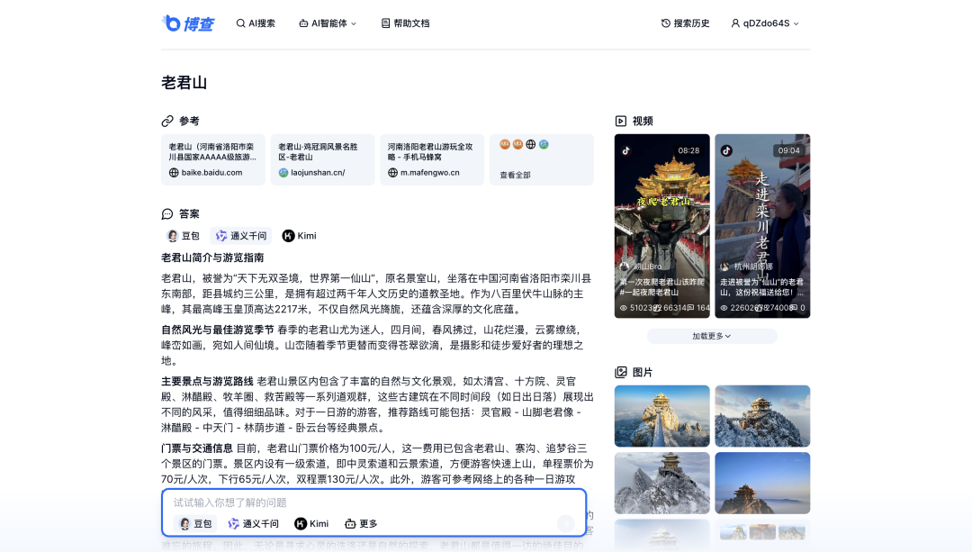Image resolution: width=972 pixels, height=552 pixels.
Task: Click 查看全部 to view all references
Action: click(515, 175)
